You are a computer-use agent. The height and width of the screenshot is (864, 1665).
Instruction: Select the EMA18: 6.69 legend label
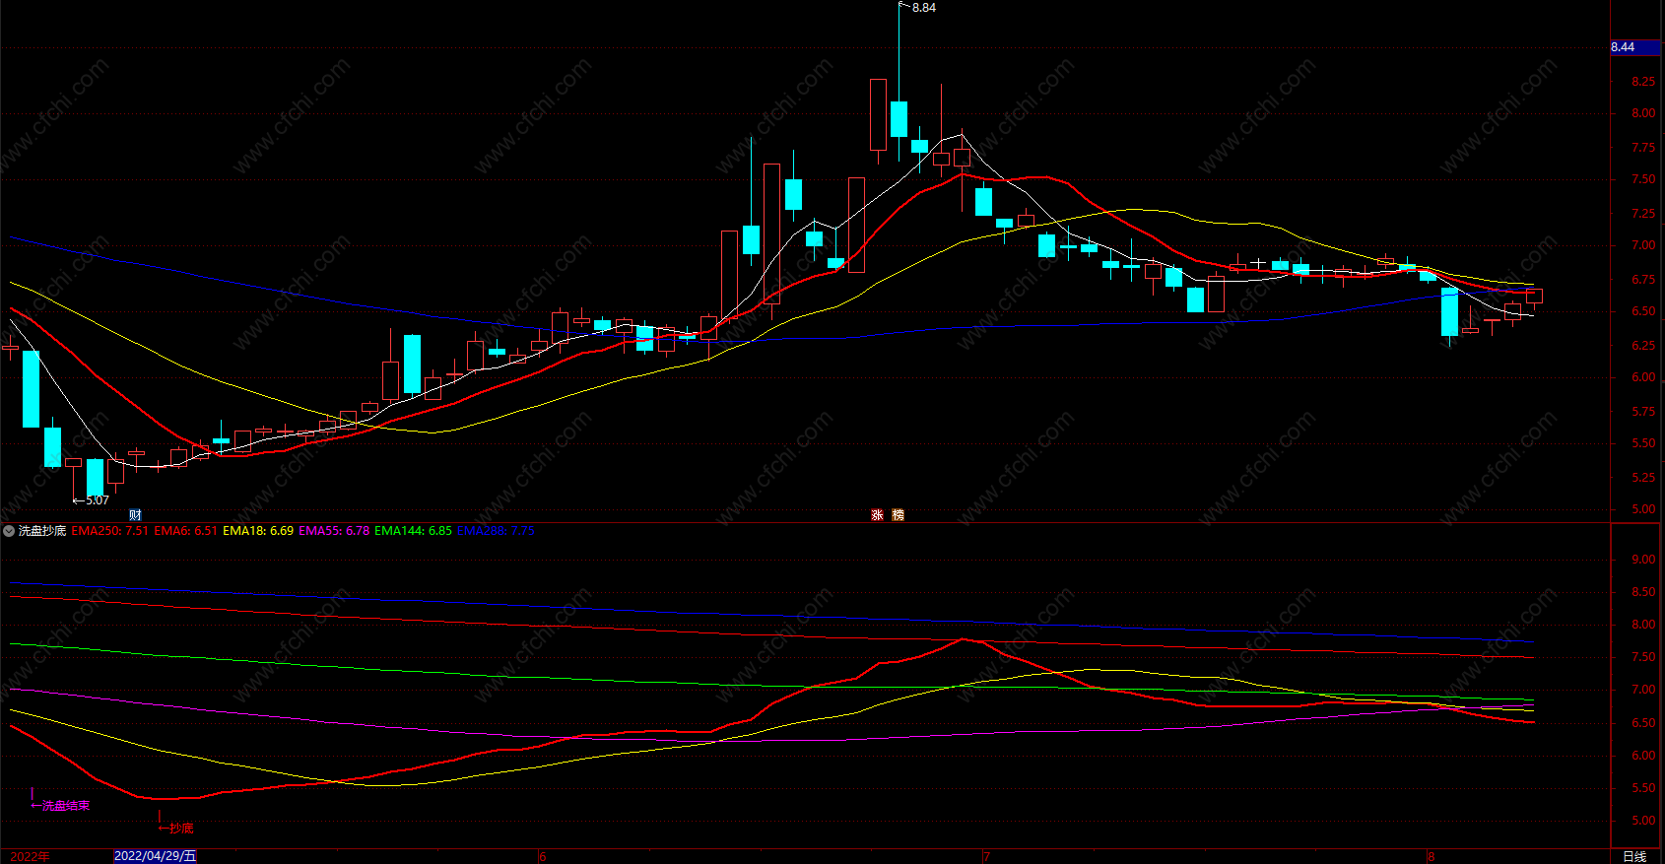258,531
